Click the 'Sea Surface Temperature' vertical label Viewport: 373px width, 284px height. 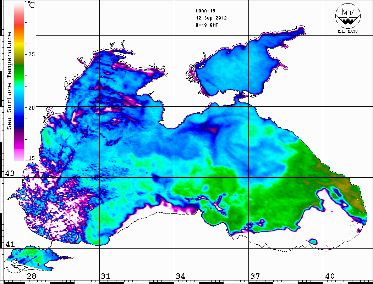[9, 81]
